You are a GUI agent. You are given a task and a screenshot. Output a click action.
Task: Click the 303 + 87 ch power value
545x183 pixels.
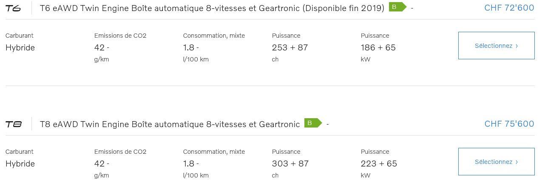click(290, 164)
